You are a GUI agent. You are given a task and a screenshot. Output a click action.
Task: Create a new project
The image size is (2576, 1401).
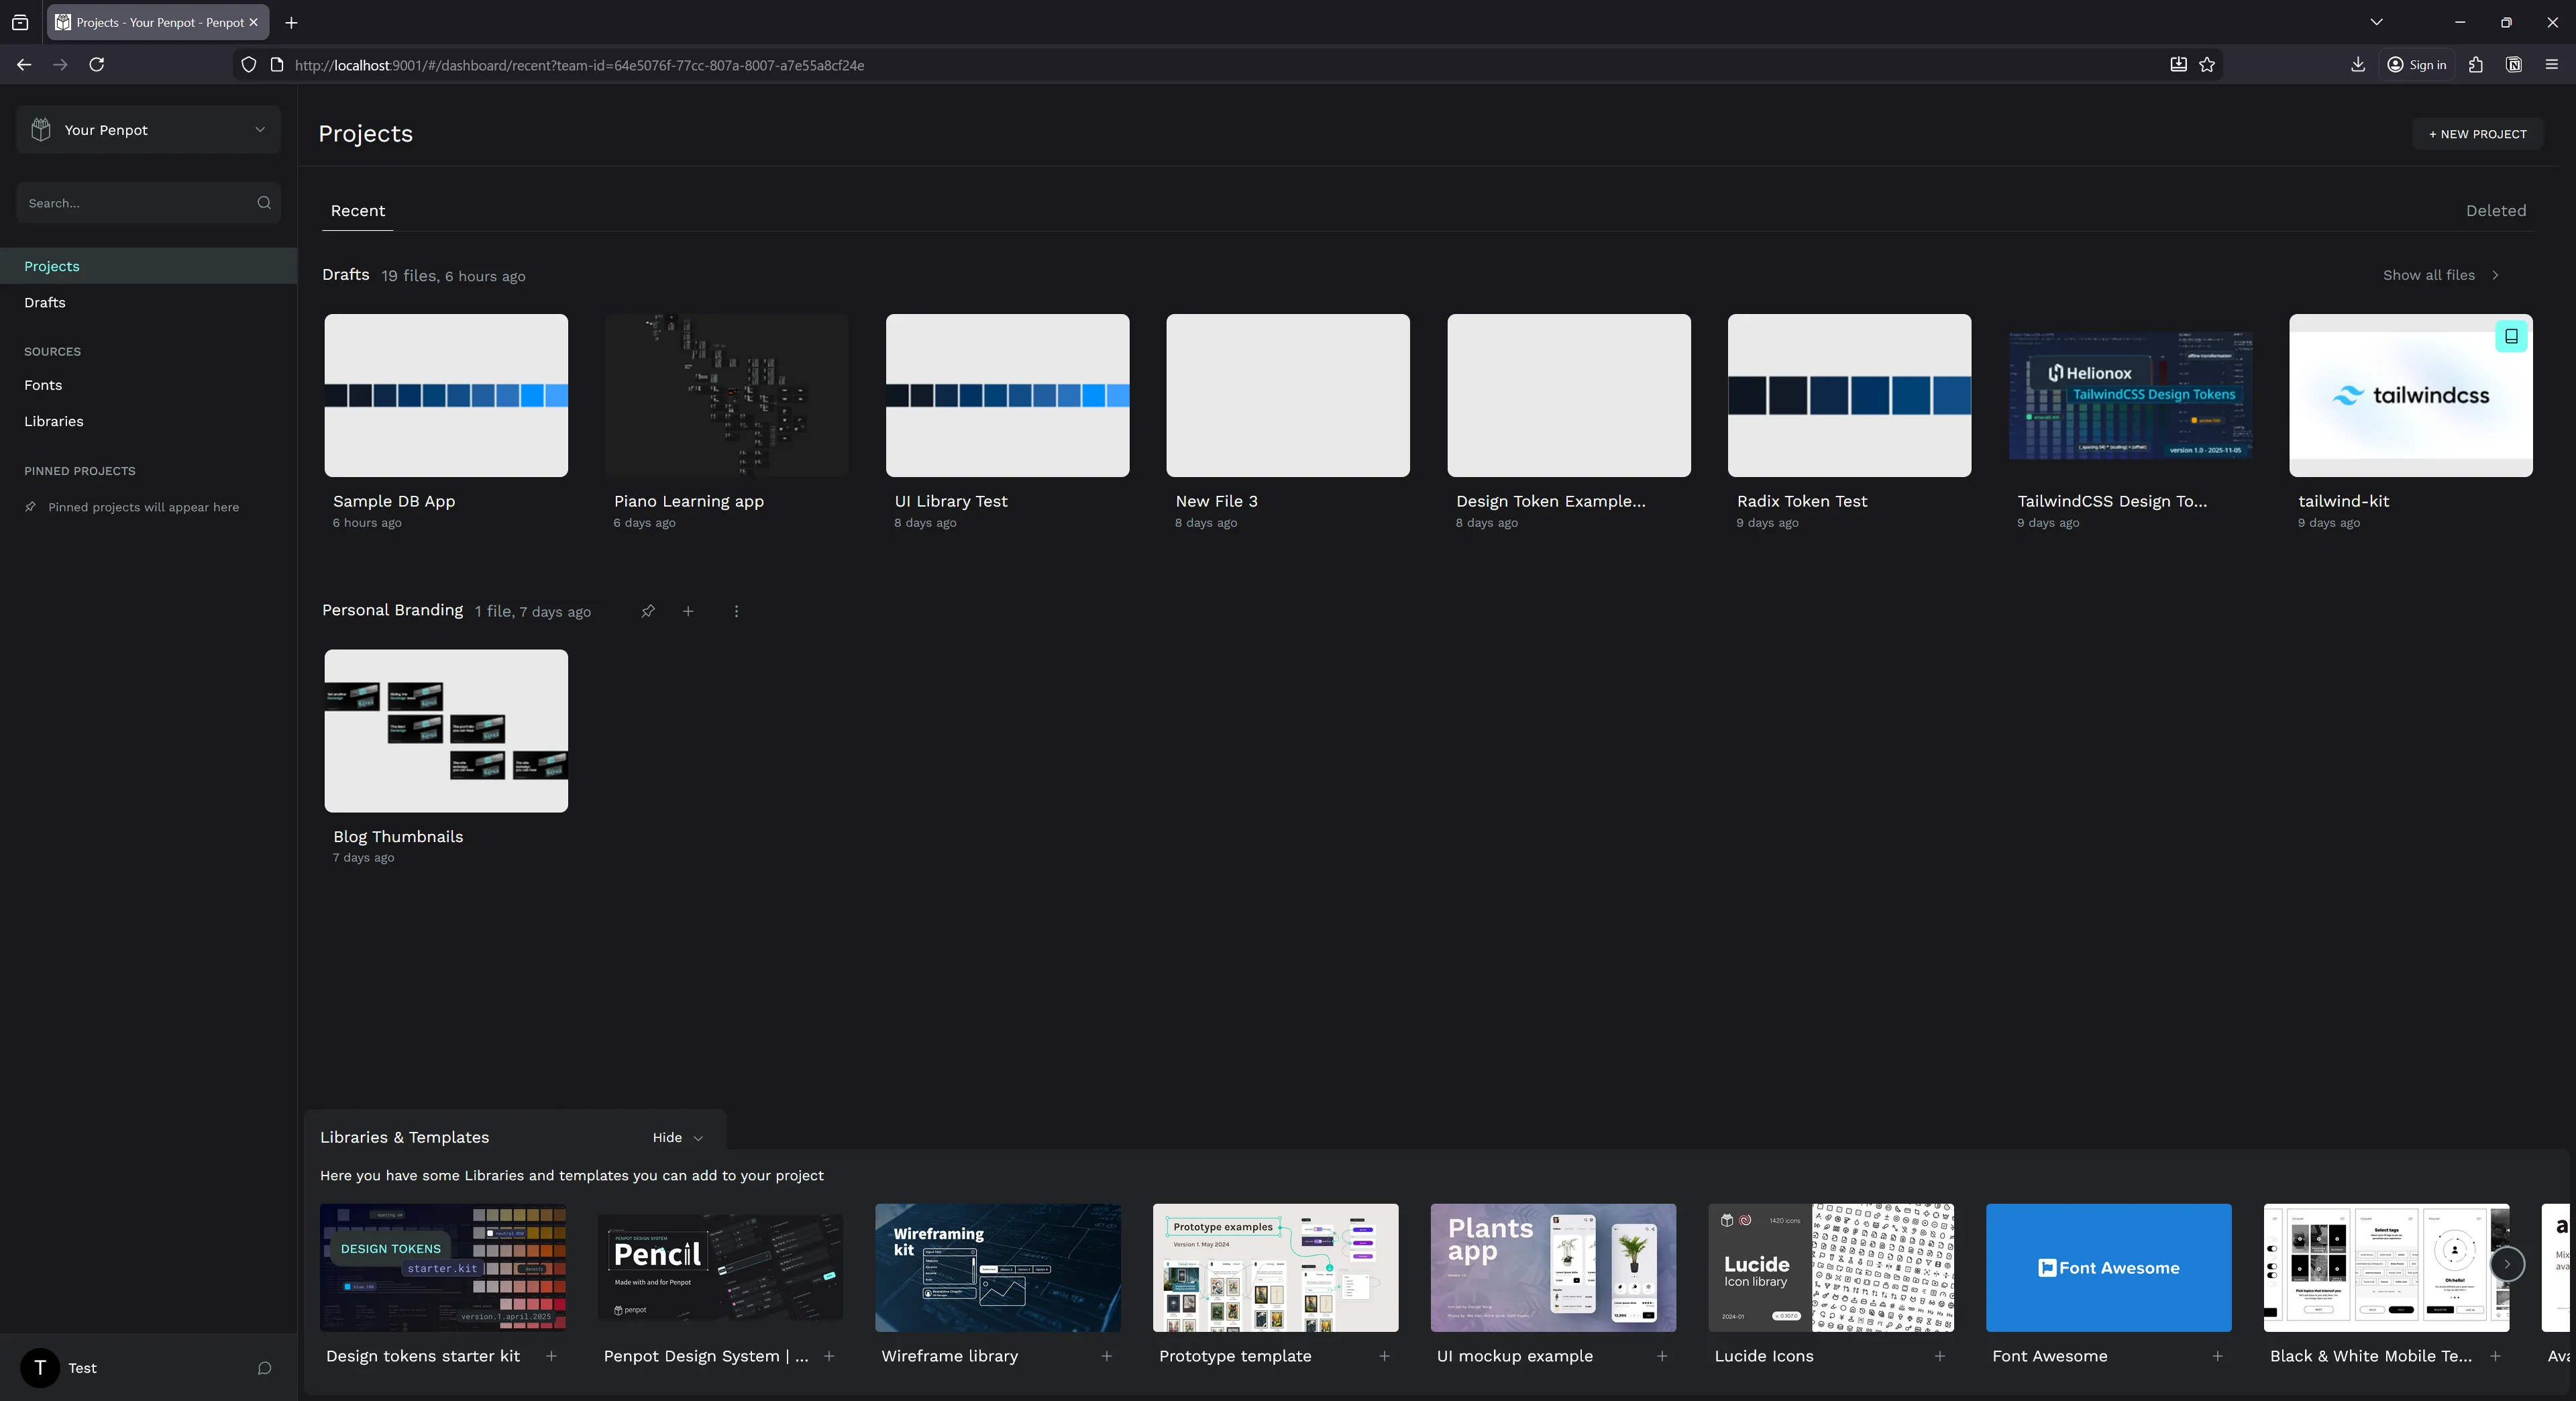point(2477,133)
